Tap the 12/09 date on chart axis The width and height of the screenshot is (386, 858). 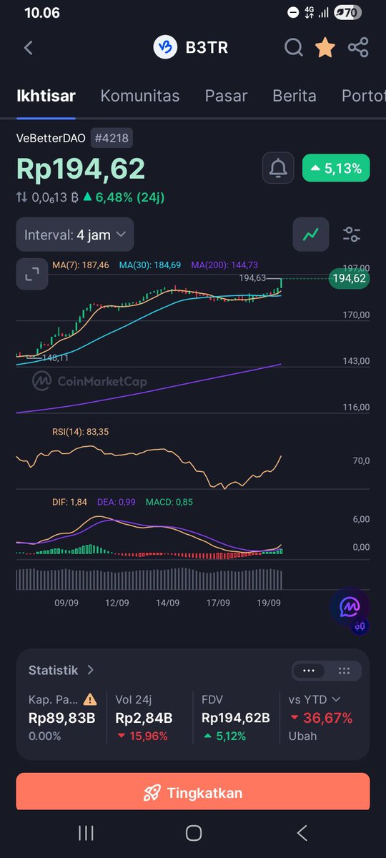(x=117, y=603)
